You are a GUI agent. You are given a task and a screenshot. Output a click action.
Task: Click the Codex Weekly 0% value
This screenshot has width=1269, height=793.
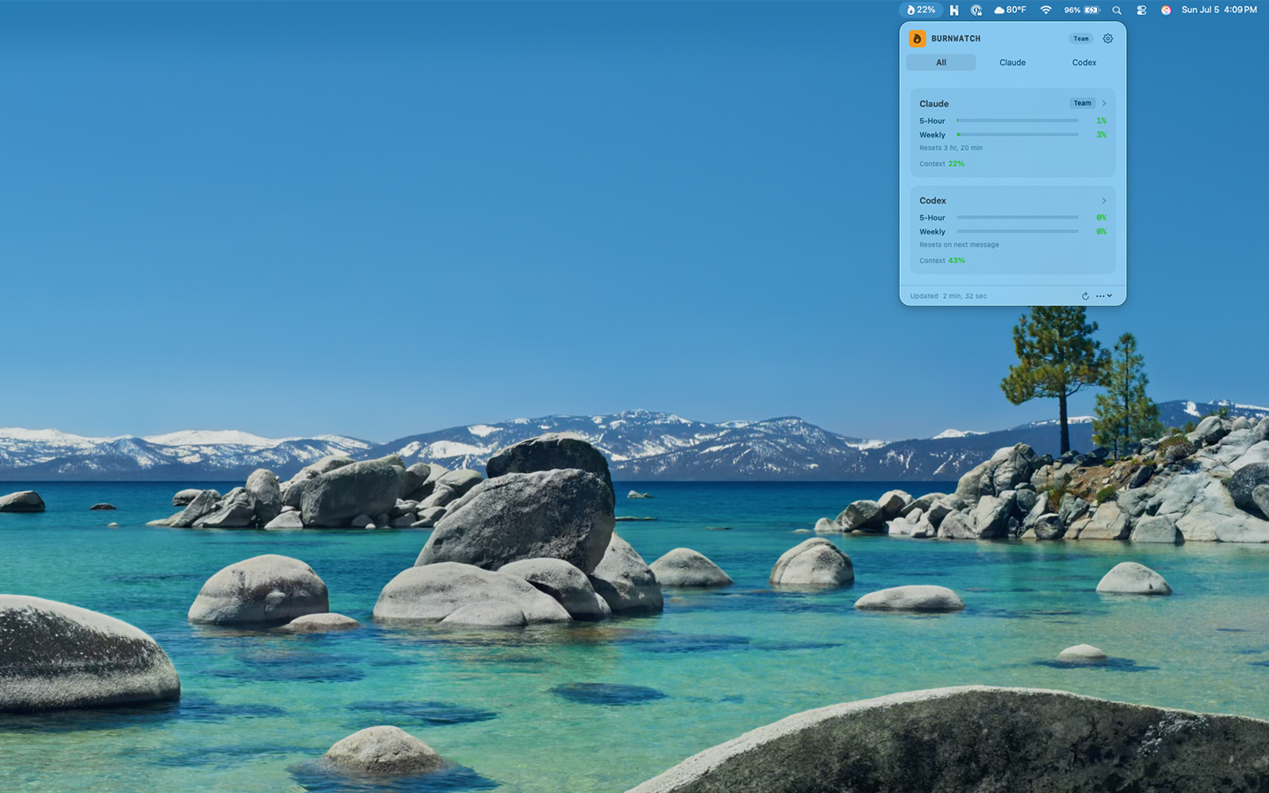coord(1102,232)
